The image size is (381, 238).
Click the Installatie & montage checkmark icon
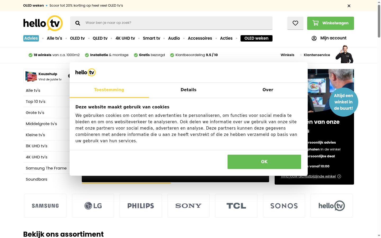tap(87, 55)
